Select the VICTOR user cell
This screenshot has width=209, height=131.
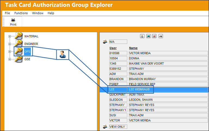[x=118, y=120]
